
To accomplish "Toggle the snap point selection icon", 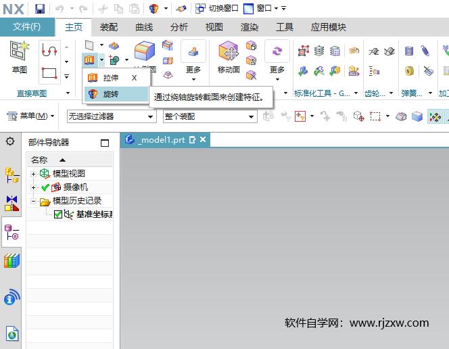I will coord(435,116).
